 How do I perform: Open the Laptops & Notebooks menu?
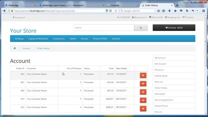point(38,39)
